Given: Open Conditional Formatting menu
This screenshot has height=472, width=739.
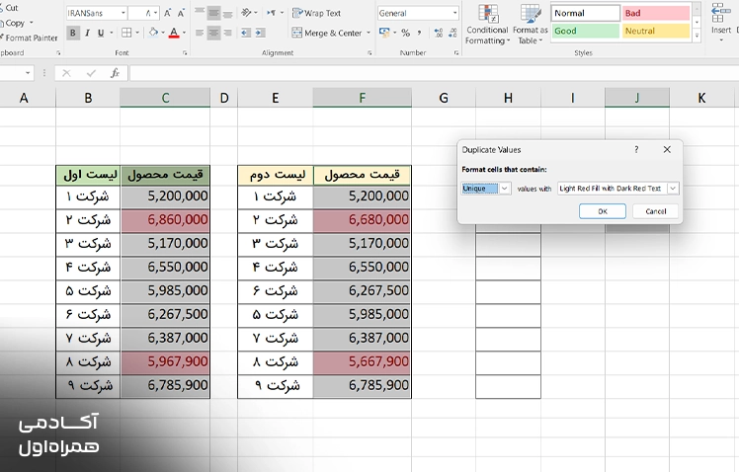Looking at the screenshot, I should [x=487, y=25].
